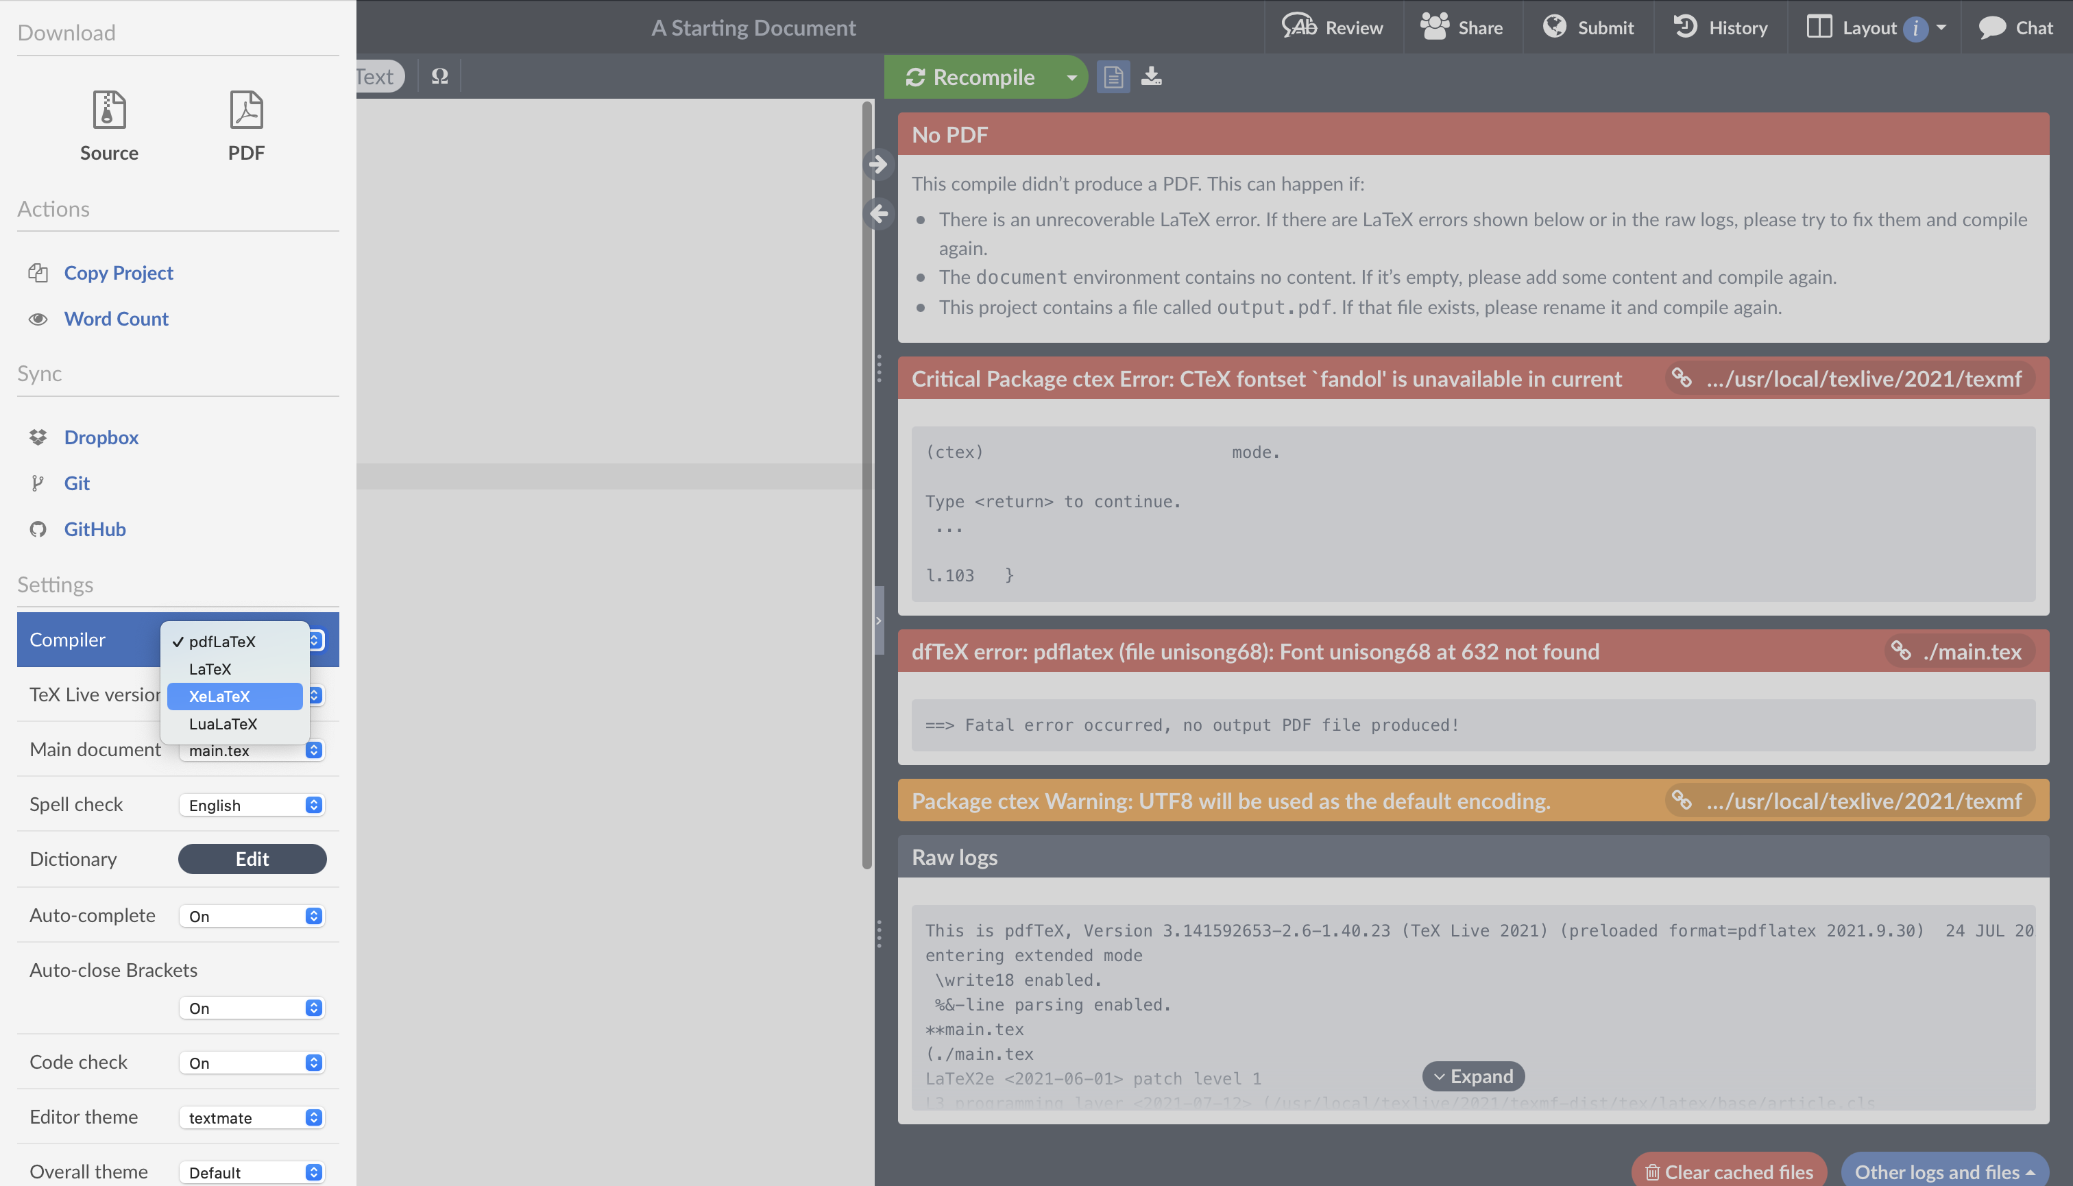Choose LuaLaTeX compiler option
This screenshot has height=1186, width=2073.
222,723
